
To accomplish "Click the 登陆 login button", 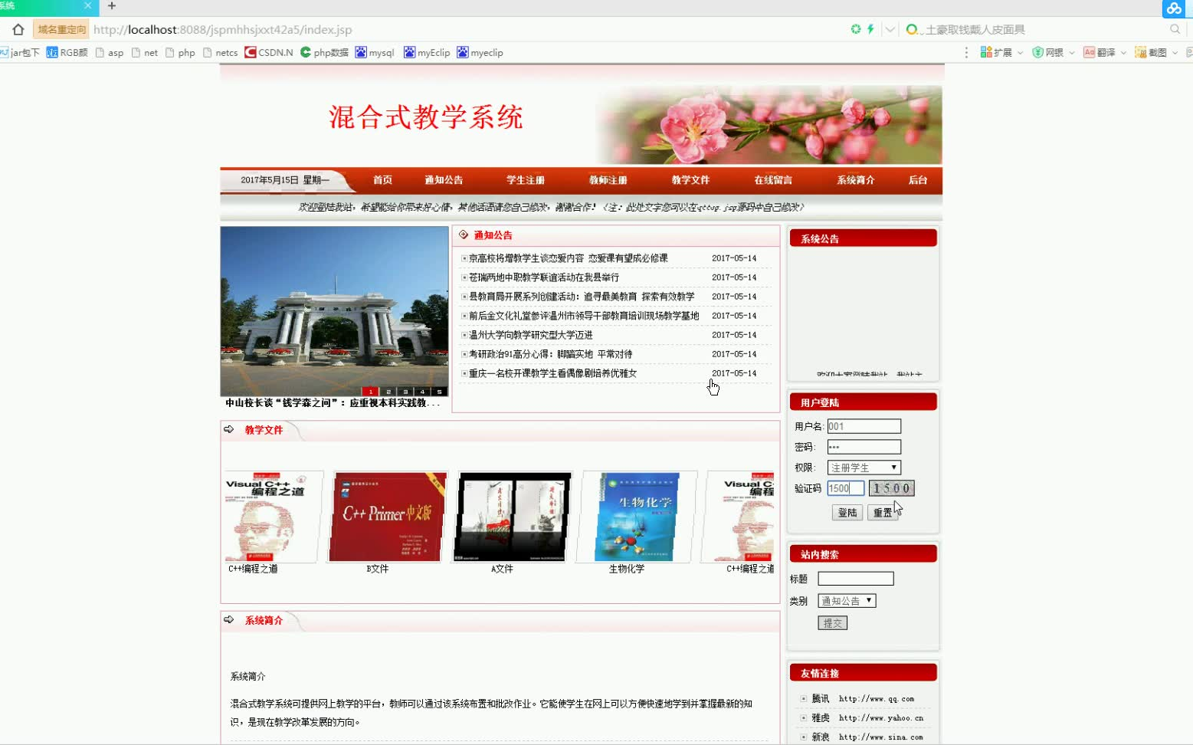I will (x=846, y=512).
